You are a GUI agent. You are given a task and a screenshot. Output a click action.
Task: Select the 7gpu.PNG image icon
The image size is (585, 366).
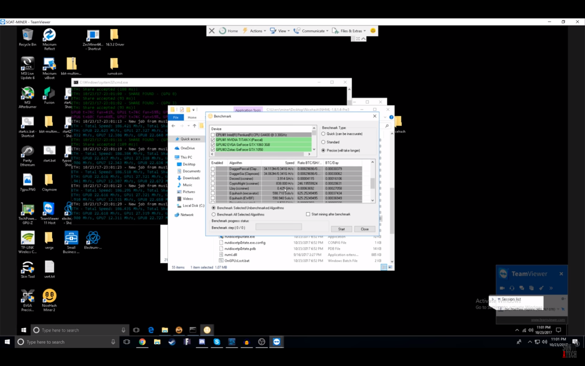click(27, 183)
